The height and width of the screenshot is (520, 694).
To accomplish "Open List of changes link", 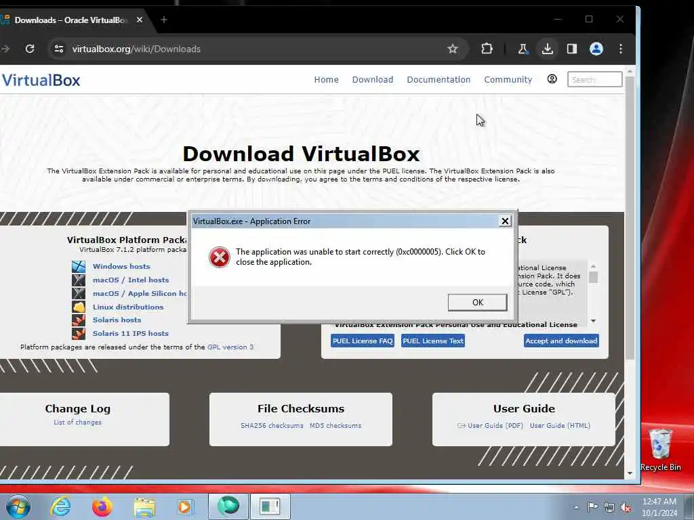I will [x=77, y=422].
